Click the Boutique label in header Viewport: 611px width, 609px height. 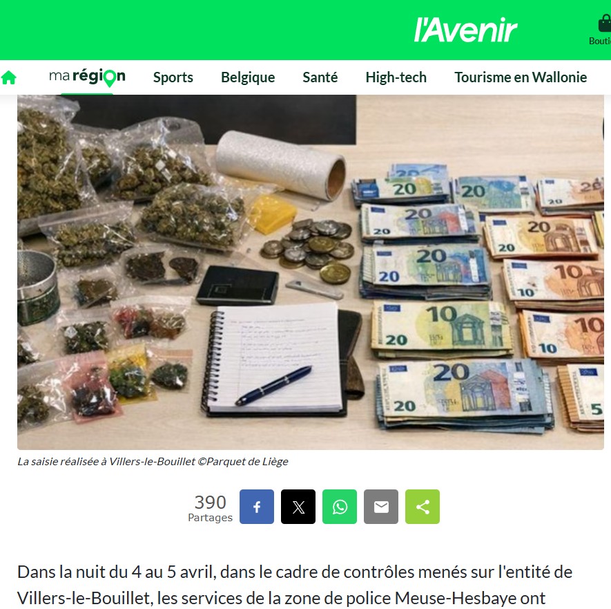(x=600, y=41)
